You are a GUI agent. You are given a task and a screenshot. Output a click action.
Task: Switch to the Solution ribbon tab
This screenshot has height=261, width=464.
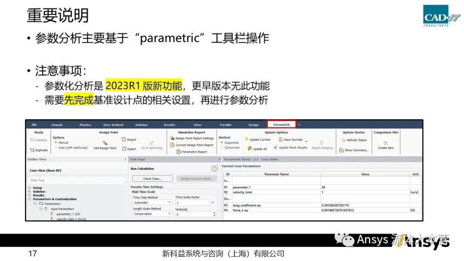tap(141, 125)
